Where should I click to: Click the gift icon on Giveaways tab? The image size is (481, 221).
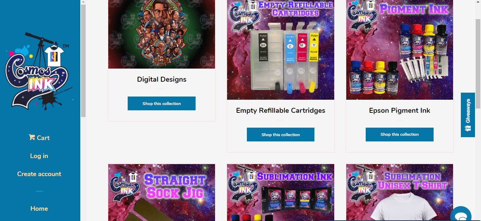click(468, 128)
